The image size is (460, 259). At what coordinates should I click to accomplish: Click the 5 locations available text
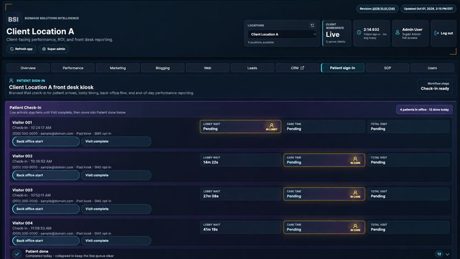coord(261,42)
